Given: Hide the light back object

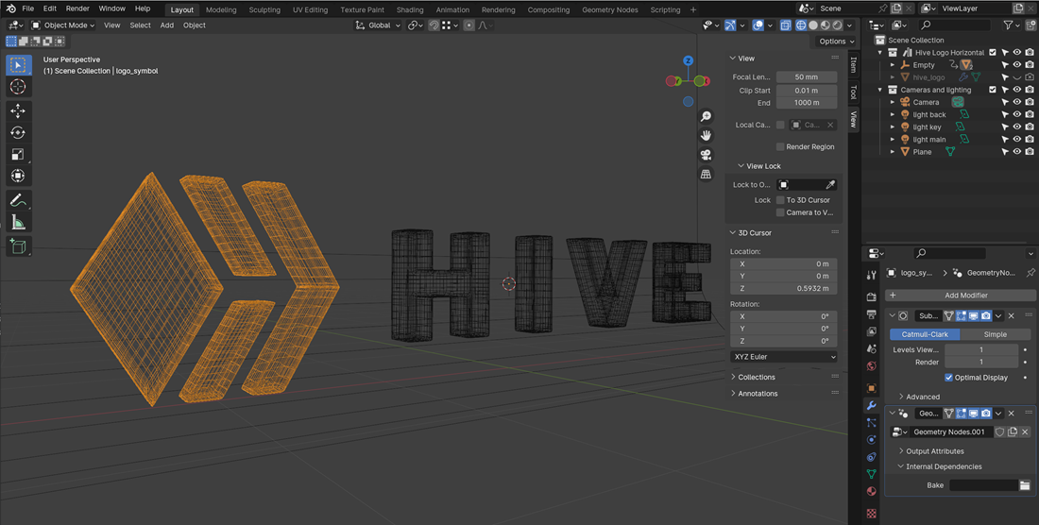Looking at the screenshot, I should [1016, 114].
